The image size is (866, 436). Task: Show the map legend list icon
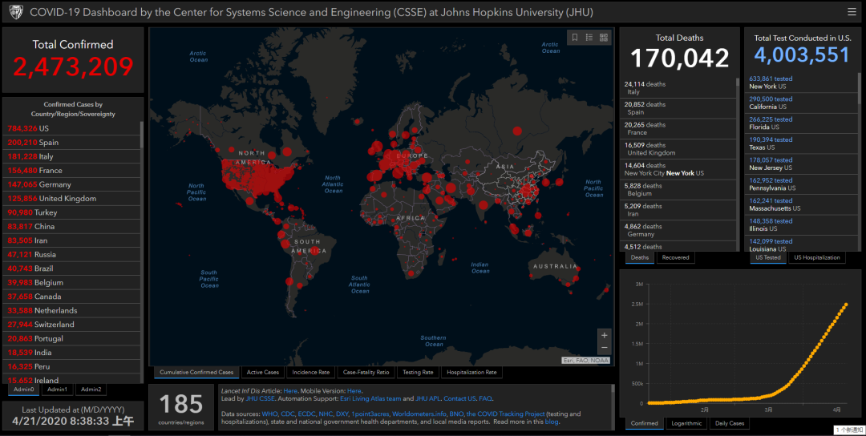point(589,38)
